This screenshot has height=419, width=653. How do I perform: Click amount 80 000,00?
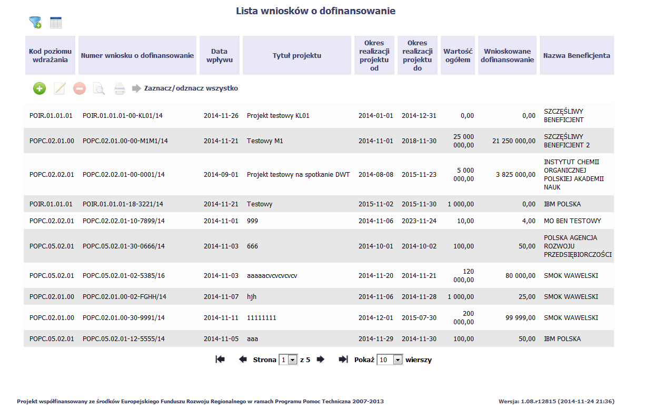(x=520, y=276)
